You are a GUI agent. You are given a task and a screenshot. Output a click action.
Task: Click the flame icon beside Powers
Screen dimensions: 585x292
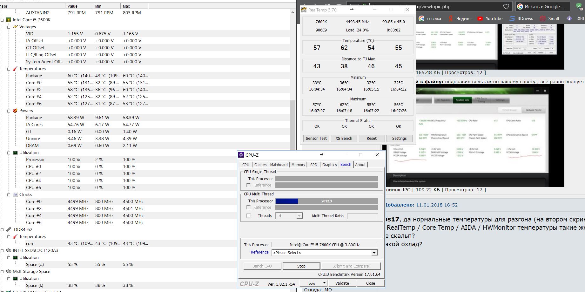(x=15, y=111)
